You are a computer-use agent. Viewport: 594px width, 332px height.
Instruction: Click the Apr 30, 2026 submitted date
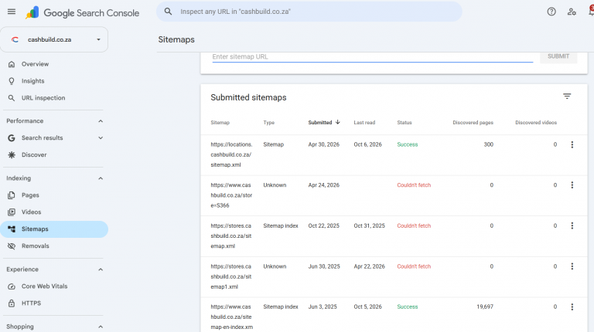coord(323,144)
